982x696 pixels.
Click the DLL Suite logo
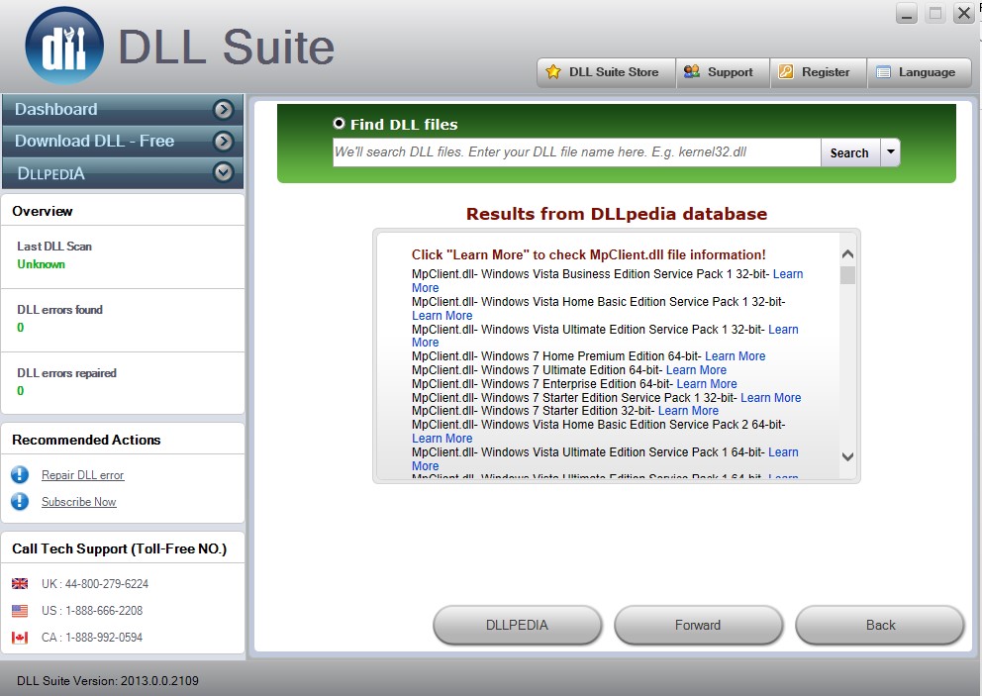tap(63, 44)
